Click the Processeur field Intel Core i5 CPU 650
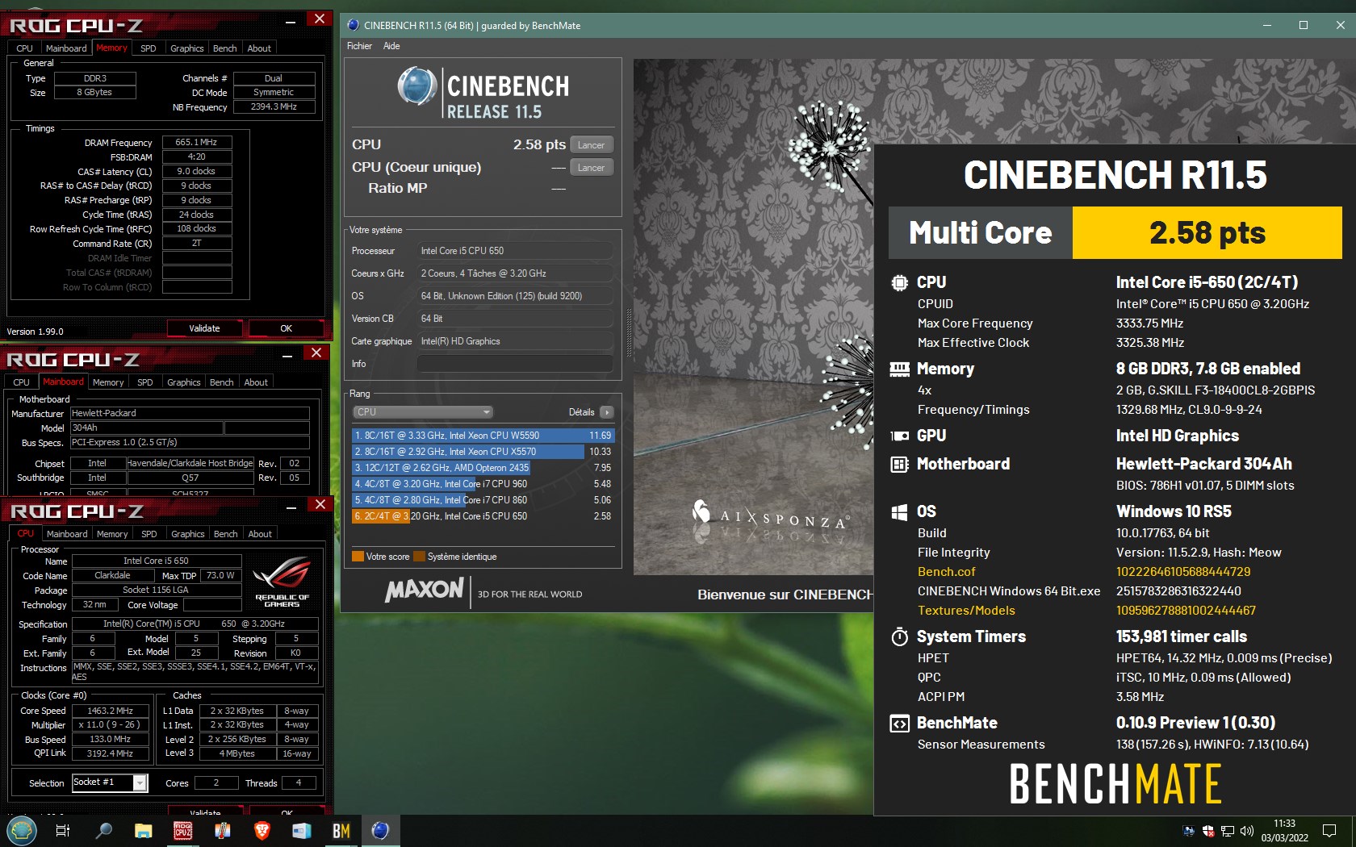The width and height of the screenshot is (1356, 847). (515, 251)
